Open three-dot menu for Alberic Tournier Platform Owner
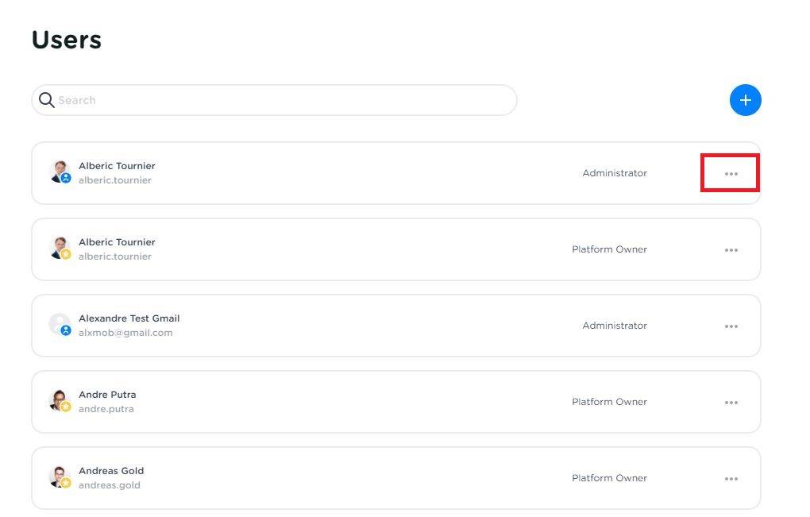The width and height of the screenshot is (810, 517). [731, 250]
